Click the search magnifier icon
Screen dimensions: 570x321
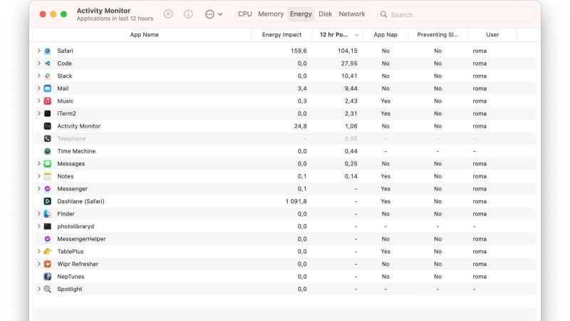click(383, 14)
